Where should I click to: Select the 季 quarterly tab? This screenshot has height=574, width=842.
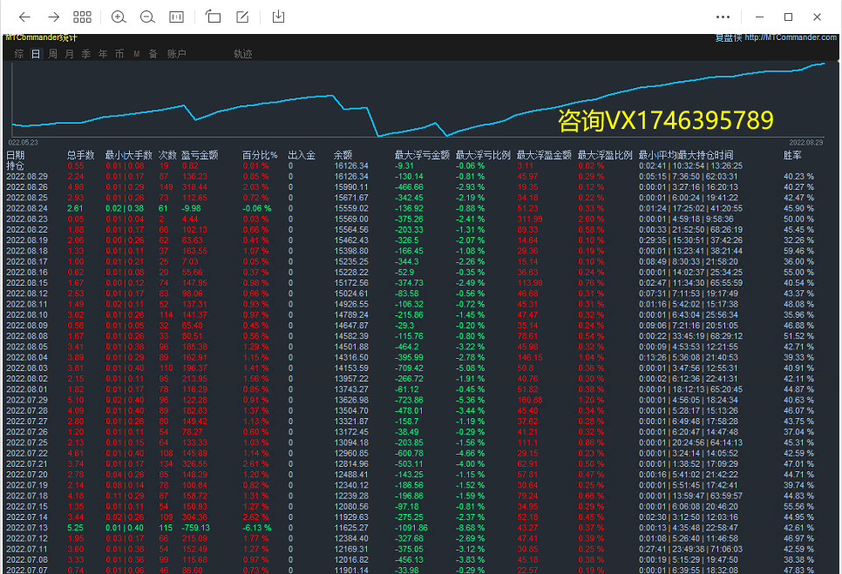[x=86, y=54]
